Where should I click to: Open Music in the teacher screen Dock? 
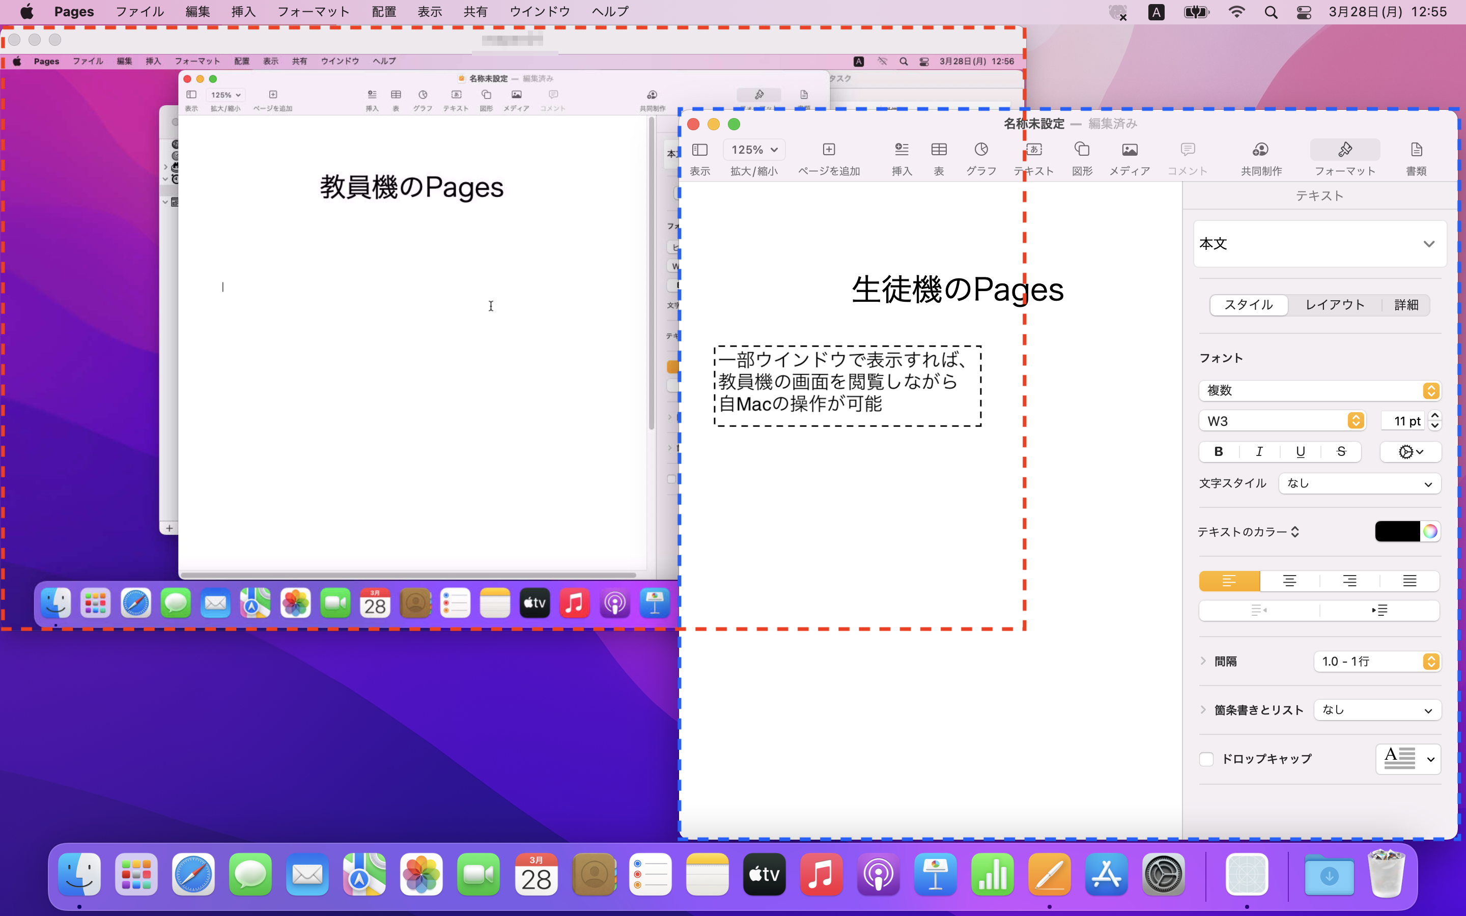pyautogui.click(x=574, y=604)
